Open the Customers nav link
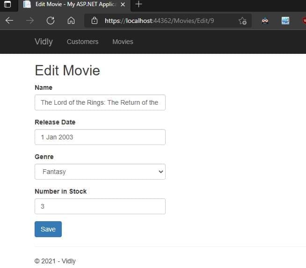 pos(82,42)
